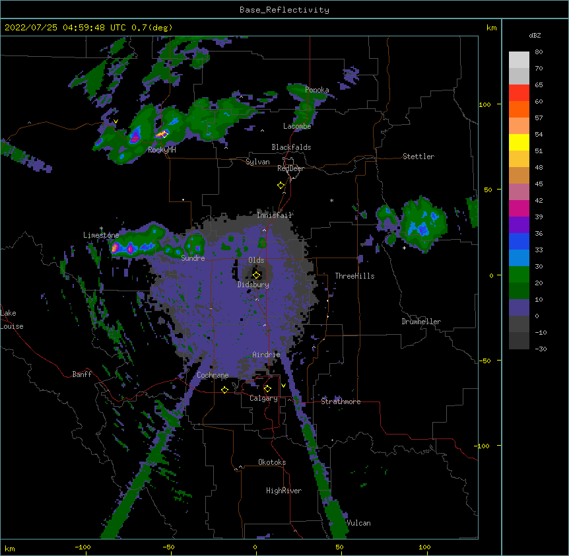Click the Stettler label
This screenshot has height=556, width=569.
(418, 156)
